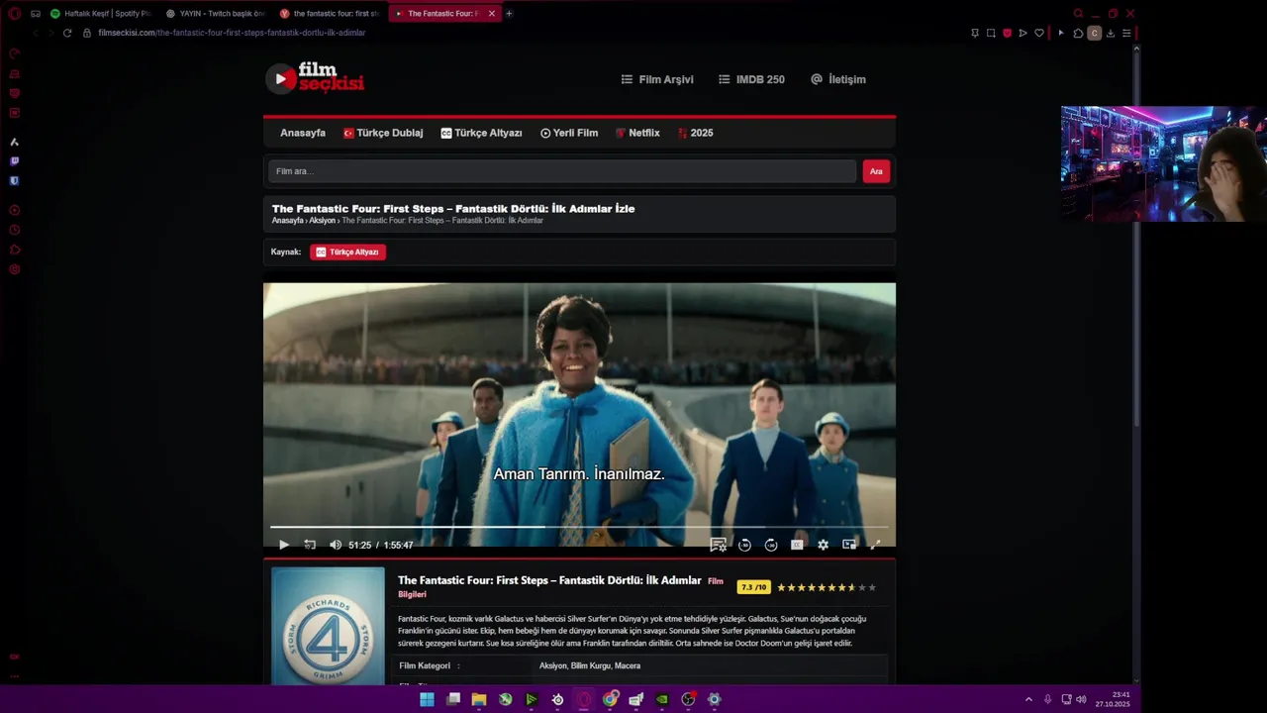Reload the current page
The image size is (1267, 713).
point(67,33)
